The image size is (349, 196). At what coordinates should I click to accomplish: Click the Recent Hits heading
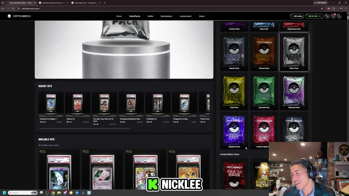(45, 86)
